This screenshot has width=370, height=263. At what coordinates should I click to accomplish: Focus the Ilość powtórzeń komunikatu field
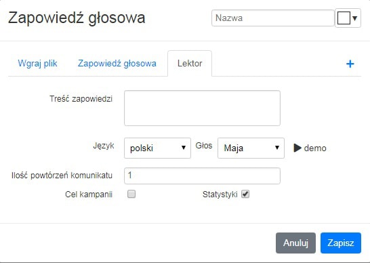(x=202, y=176)
